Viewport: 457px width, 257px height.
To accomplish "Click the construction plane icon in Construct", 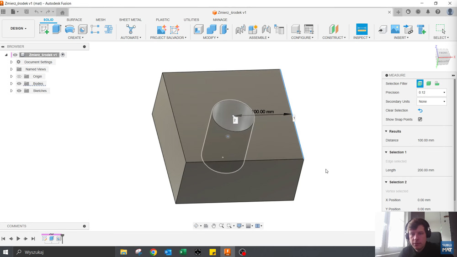I will coord(334,29).
